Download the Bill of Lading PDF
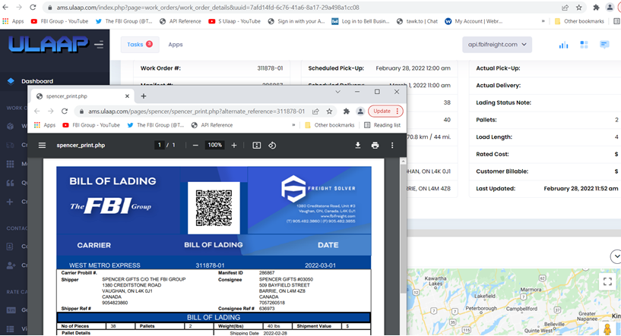The width and height of the screenshot is (621, 336). click(358, 145)
